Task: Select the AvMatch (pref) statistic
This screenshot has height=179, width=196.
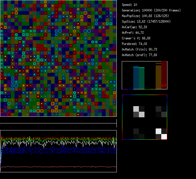Action: tap(139, 55)
